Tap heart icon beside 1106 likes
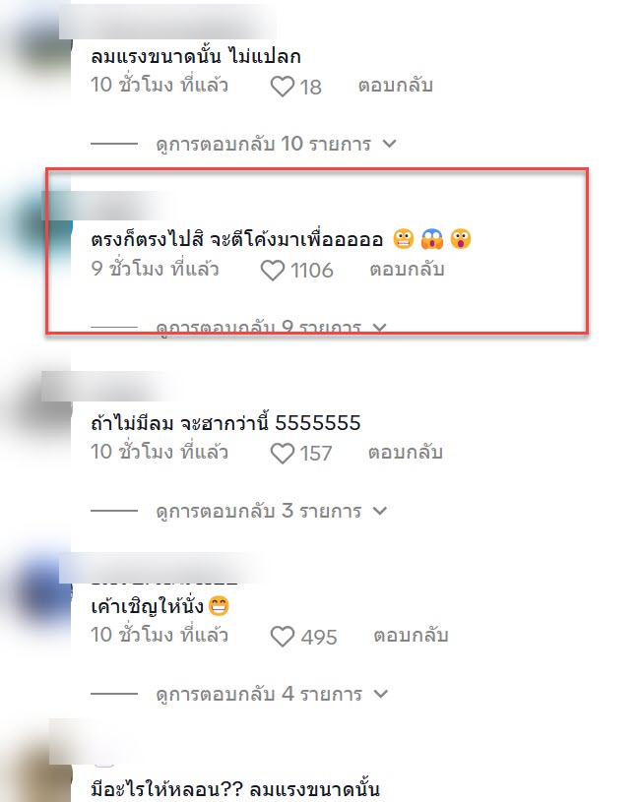Viewport: 641px width, 802px height. [273, 270]
